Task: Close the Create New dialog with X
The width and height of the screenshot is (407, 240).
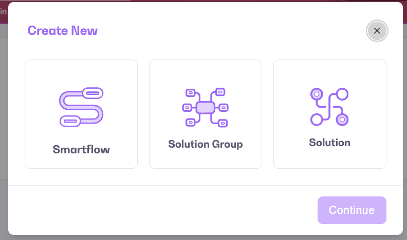Action: [x=377, y=31]
